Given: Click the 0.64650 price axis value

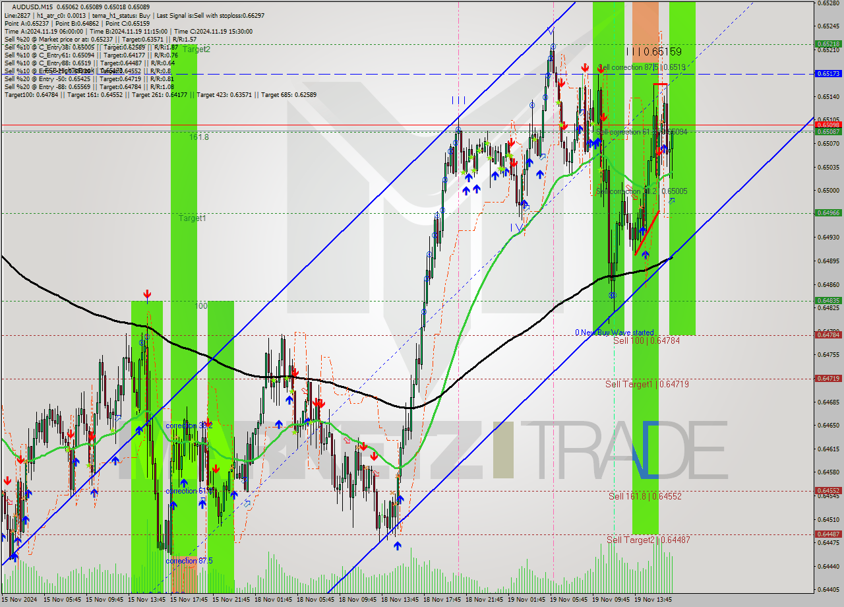Looking at the screenshot, I should 828,426.
